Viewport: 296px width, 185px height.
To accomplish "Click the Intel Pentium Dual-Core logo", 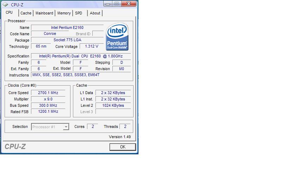I will tap(117, 37).
